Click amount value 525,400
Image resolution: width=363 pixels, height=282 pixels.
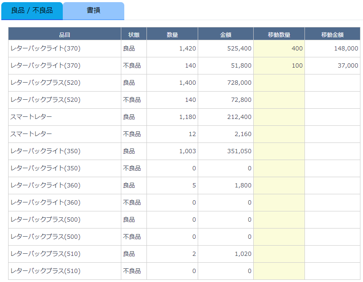tap(240, 48)
